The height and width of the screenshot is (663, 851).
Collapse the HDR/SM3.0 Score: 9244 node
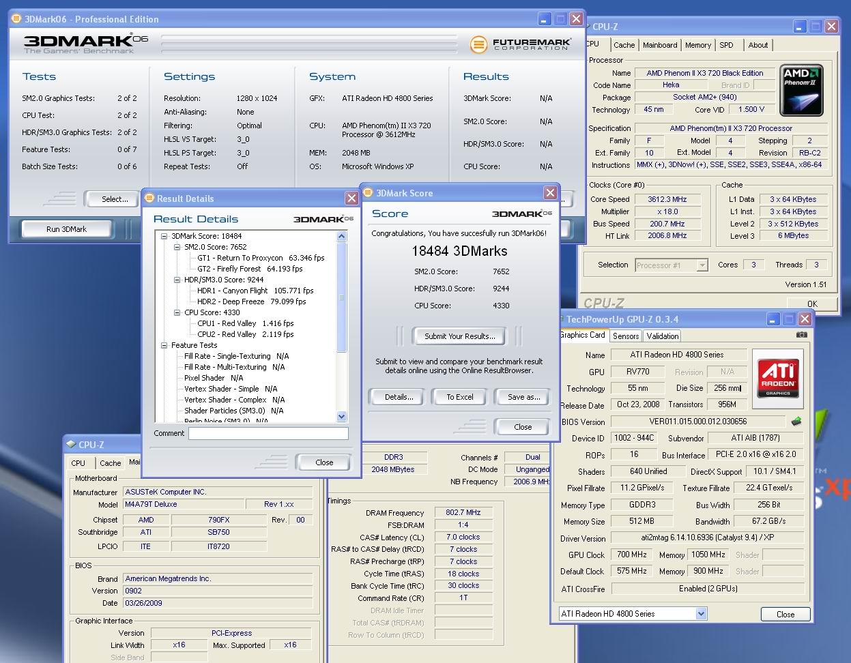pos(177,280)
